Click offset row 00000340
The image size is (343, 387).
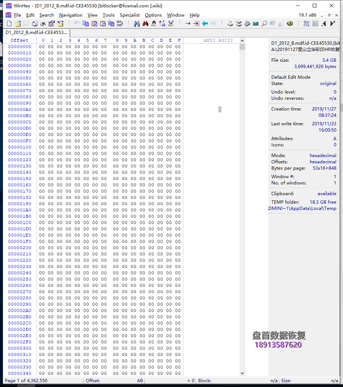pyautogui.click(x=20, y=373)
